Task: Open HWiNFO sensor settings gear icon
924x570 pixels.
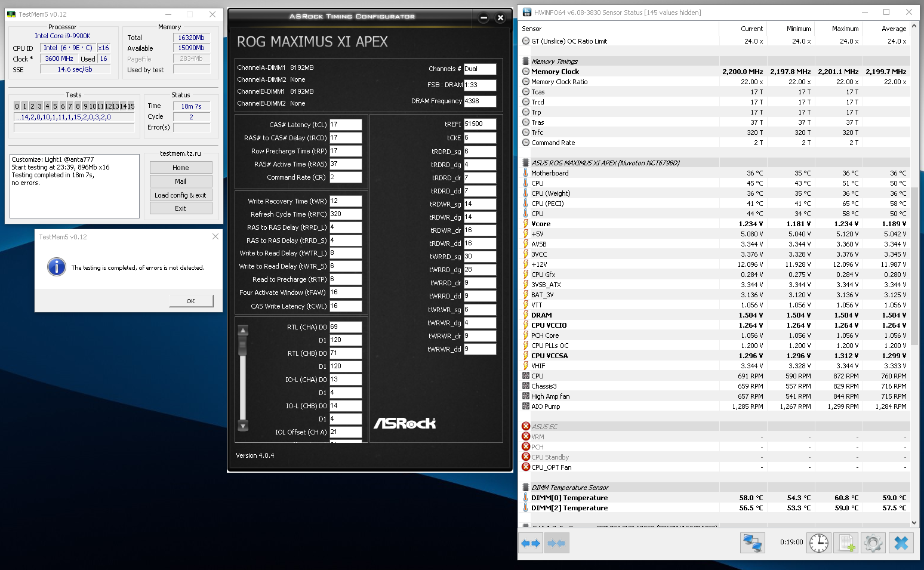Action: point(873,543)
